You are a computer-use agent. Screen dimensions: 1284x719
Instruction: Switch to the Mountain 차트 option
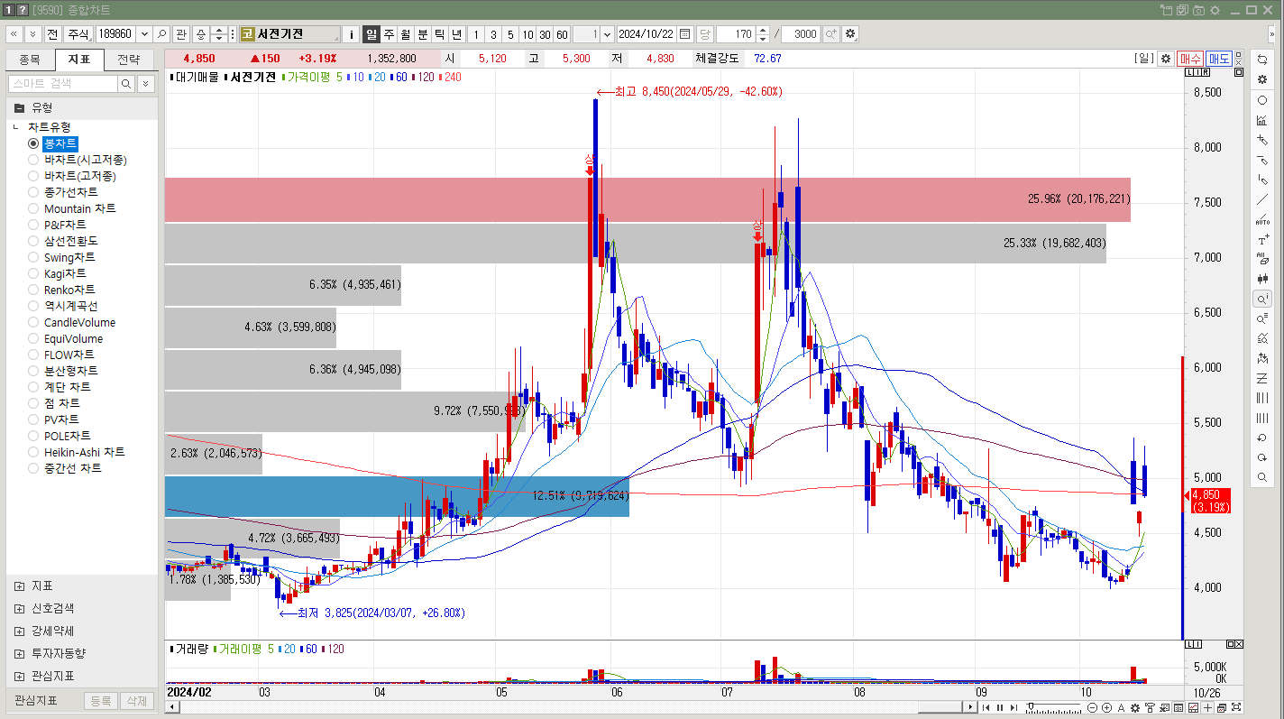(x=33, y=208)
